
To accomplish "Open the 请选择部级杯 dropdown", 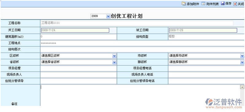I will tap(242, 62).
